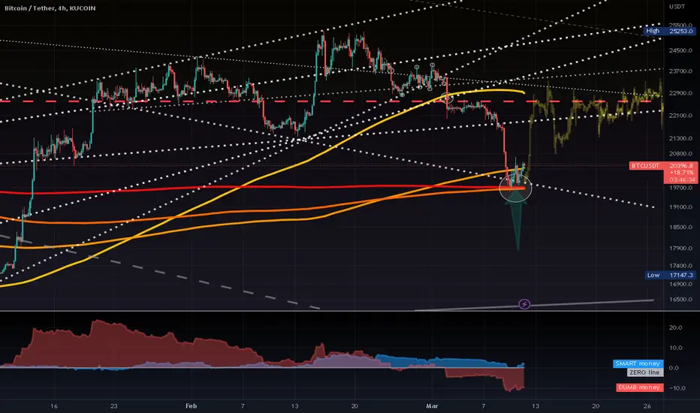Click the 17900.0 price axis value
The image size is (700, 413).
680,249
